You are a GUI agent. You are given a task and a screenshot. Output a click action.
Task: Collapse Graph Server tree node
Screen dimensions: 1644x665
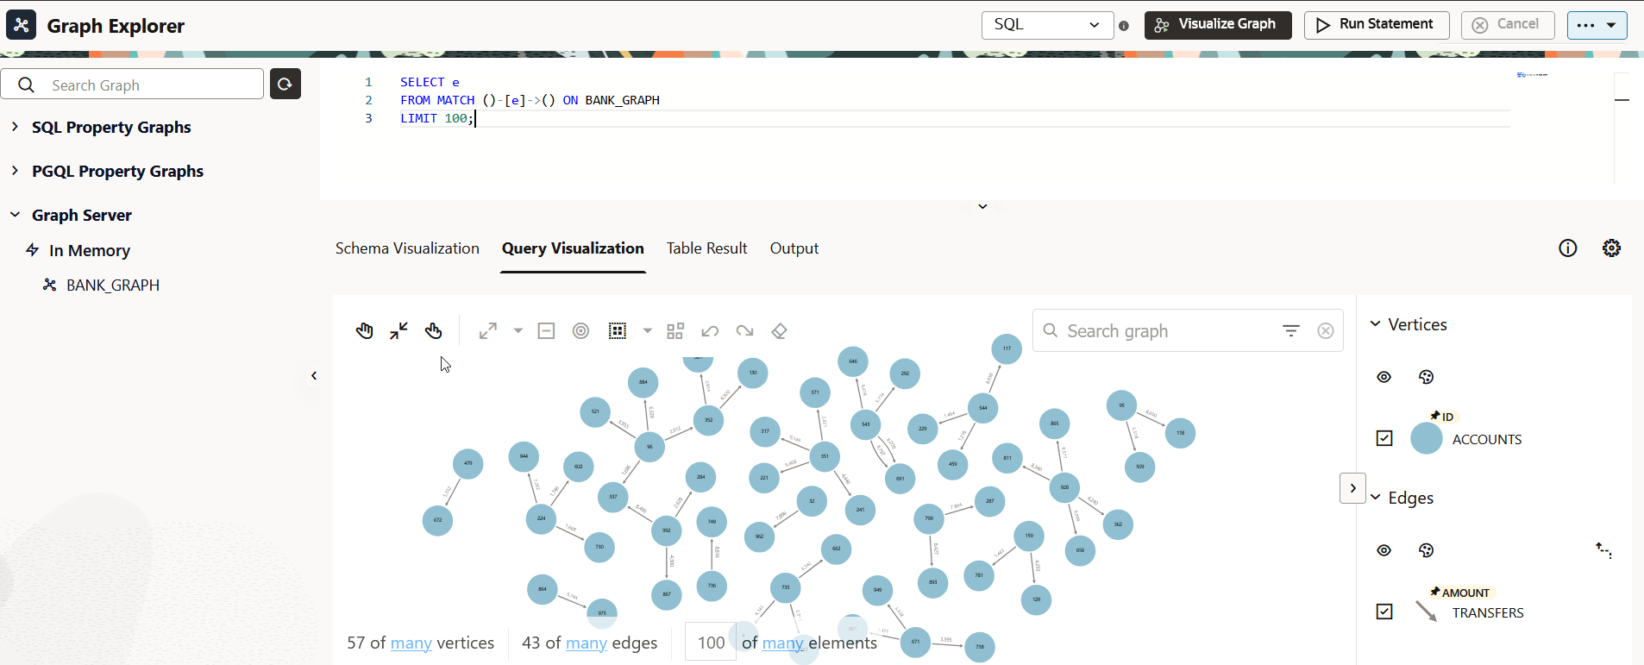click(15, 215)
